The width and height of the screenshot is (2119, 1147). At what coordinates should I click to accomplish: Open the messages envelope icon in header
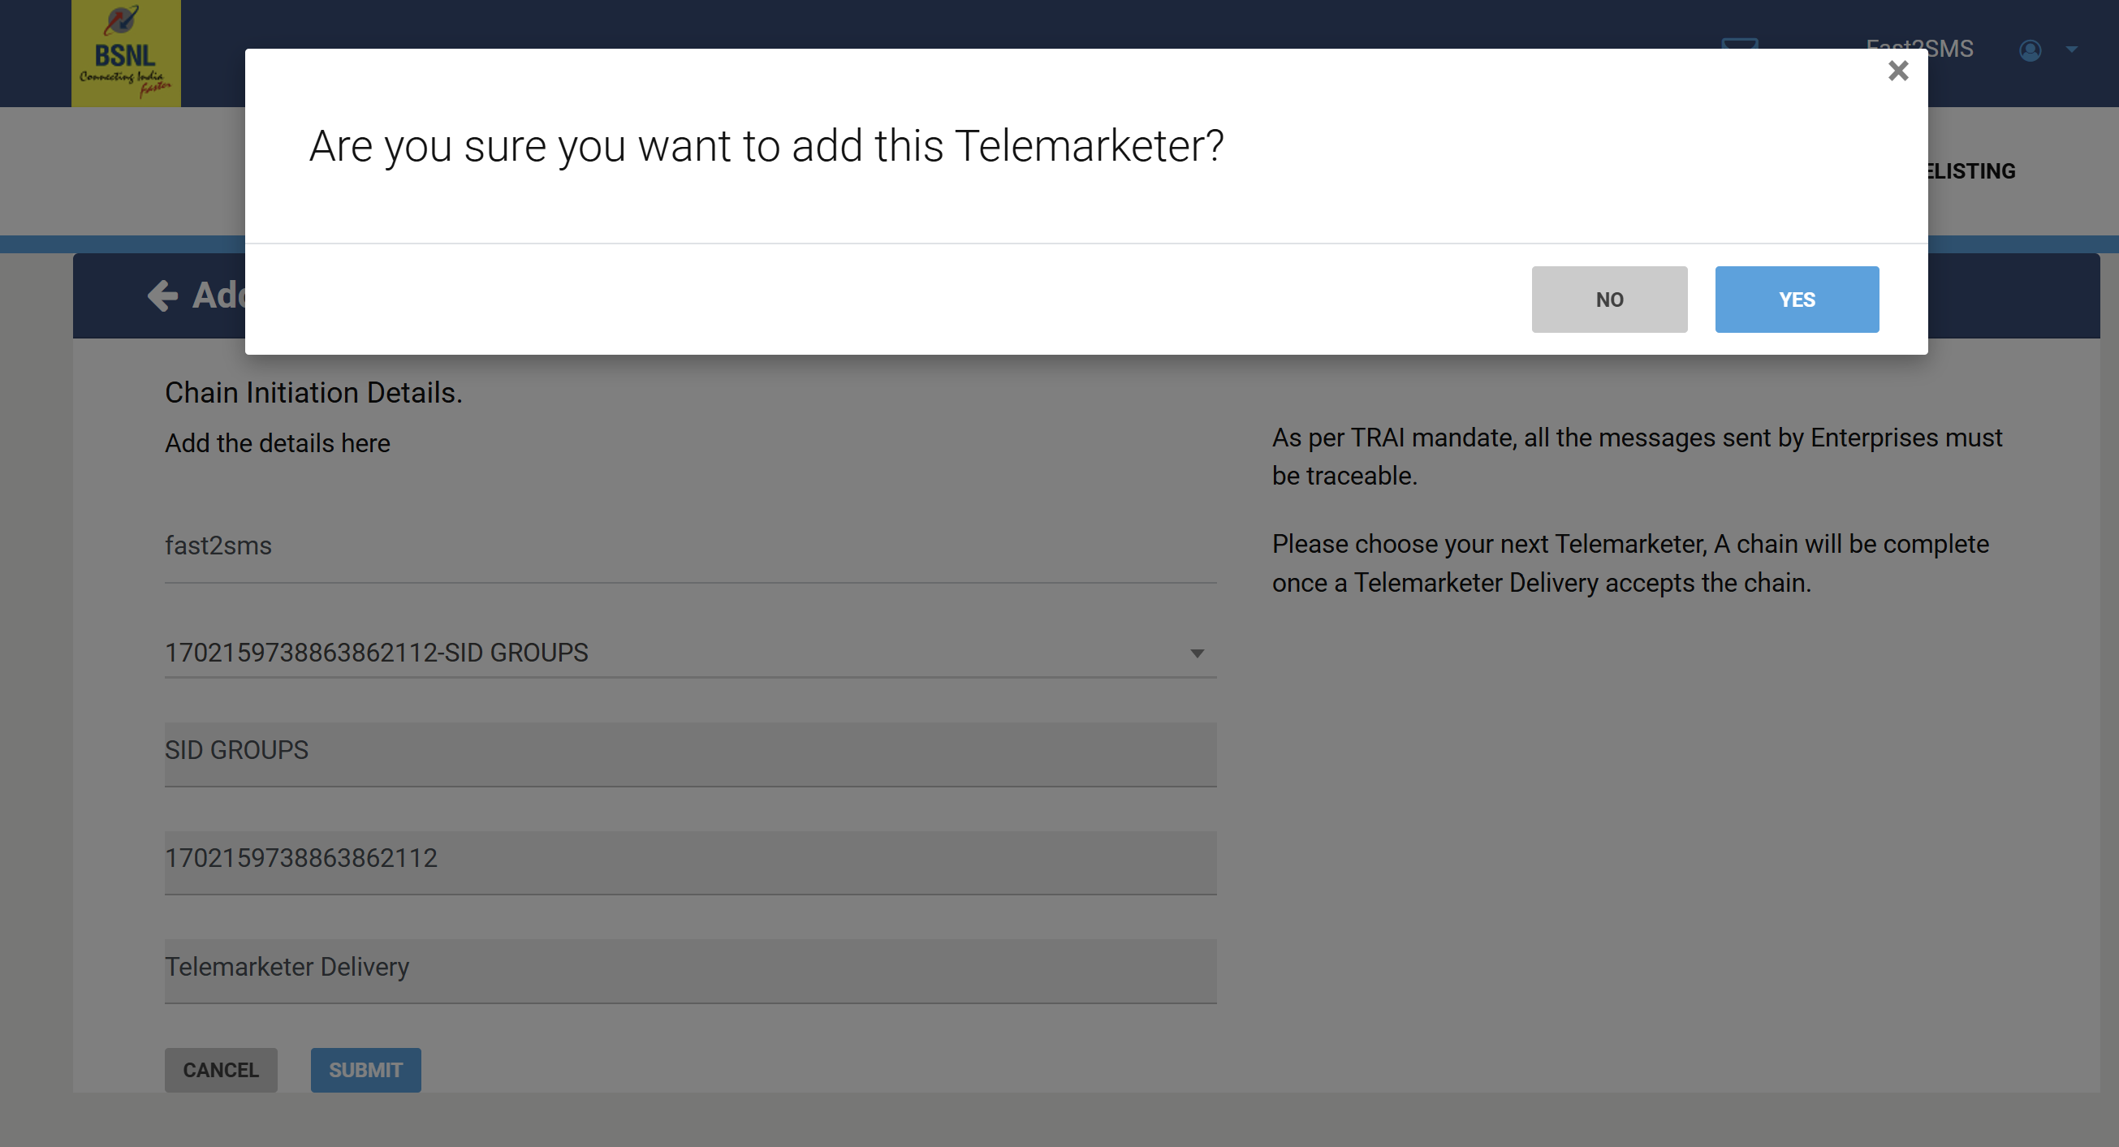(x=1740, y=43)
